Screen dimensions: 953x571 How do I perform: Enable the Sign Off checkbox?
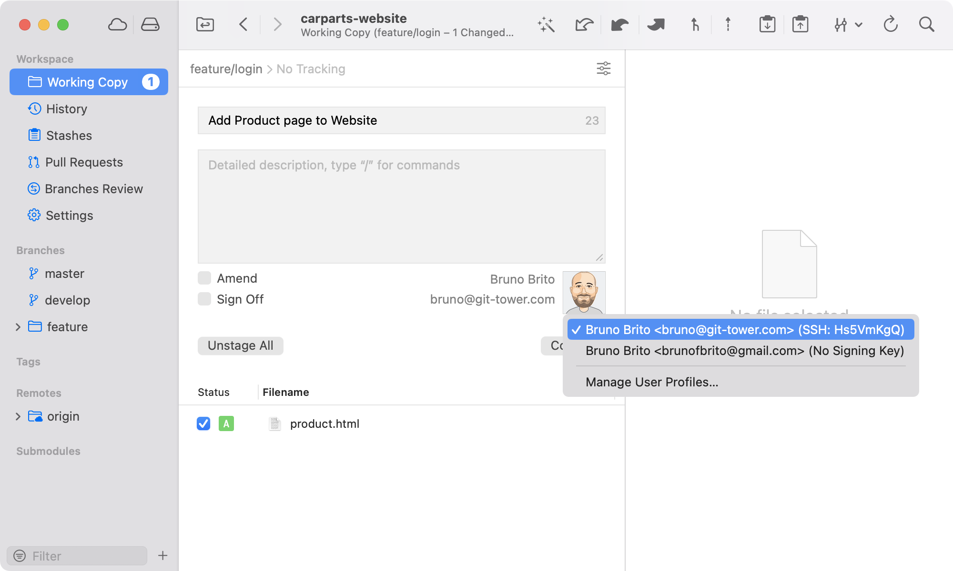point(204,299)
